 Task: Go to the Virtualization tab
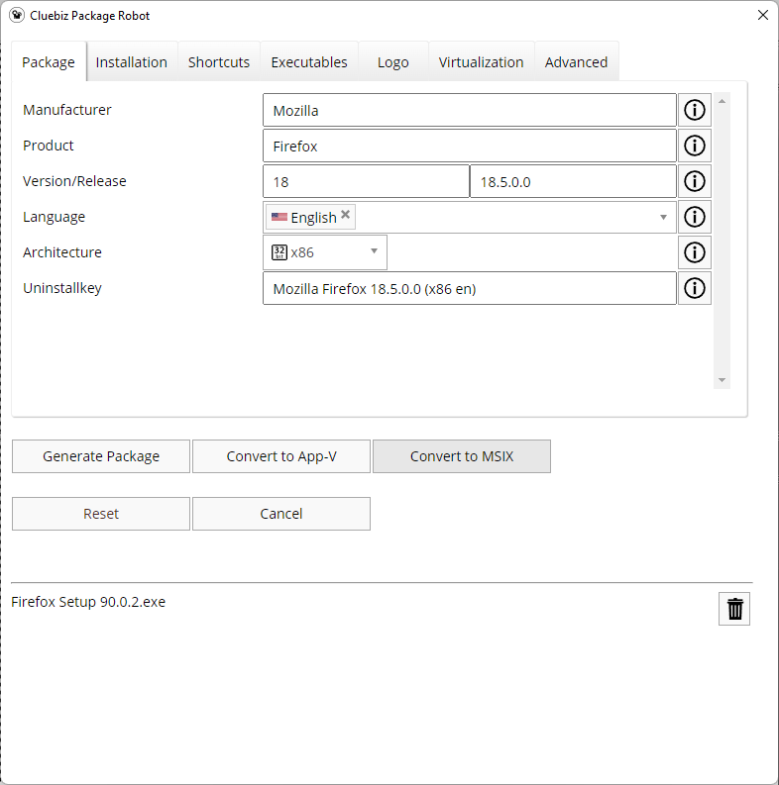(481, 61)
